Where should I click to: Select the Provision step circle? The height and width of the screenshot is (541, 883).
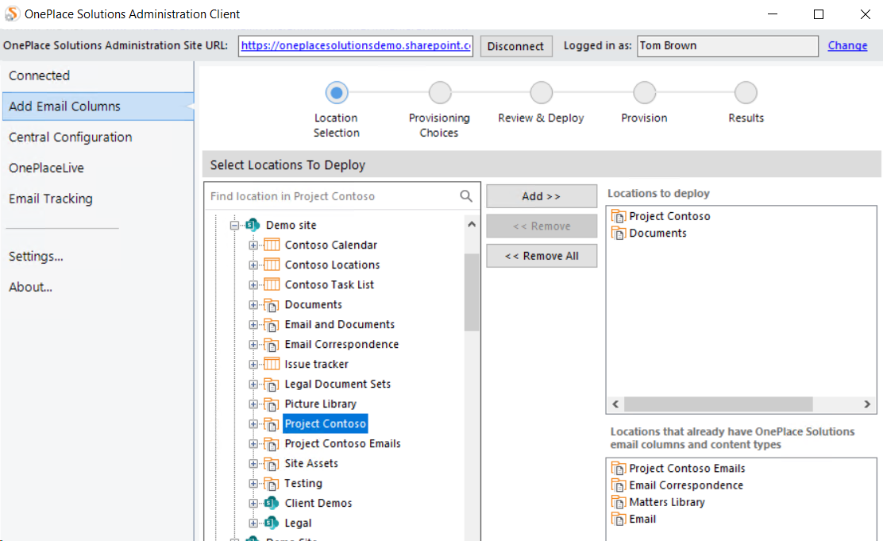pos(644,92)
